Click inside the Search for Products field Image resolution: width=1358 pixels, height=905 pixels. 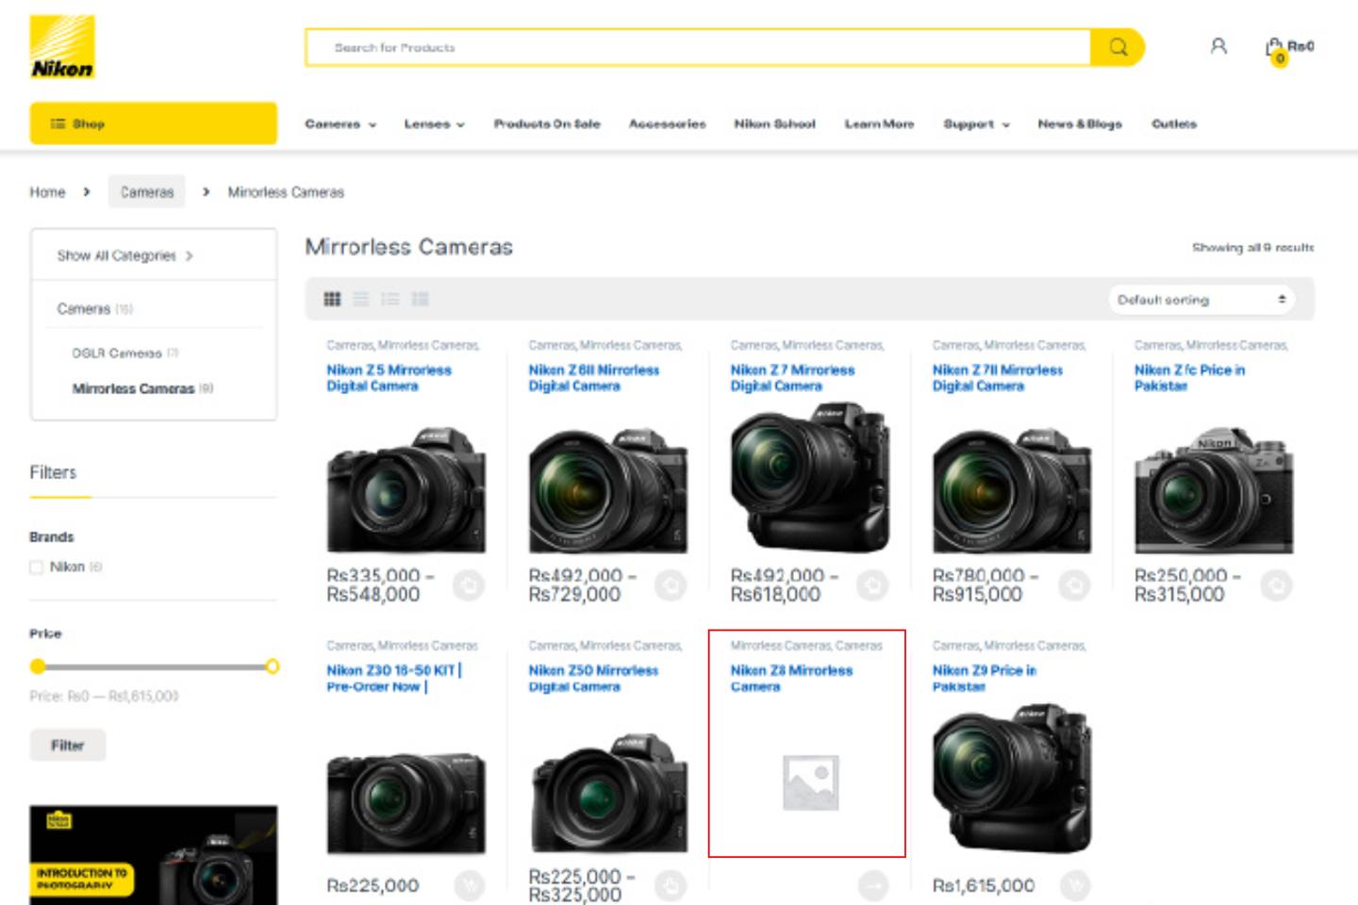(x=660, y=46)
